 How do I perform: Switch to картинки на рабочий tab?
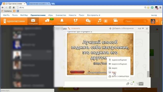(38, 4)
